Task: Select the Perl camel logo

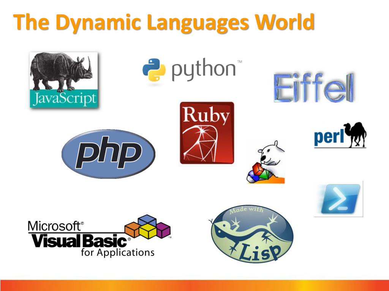Action: (340, 135)
